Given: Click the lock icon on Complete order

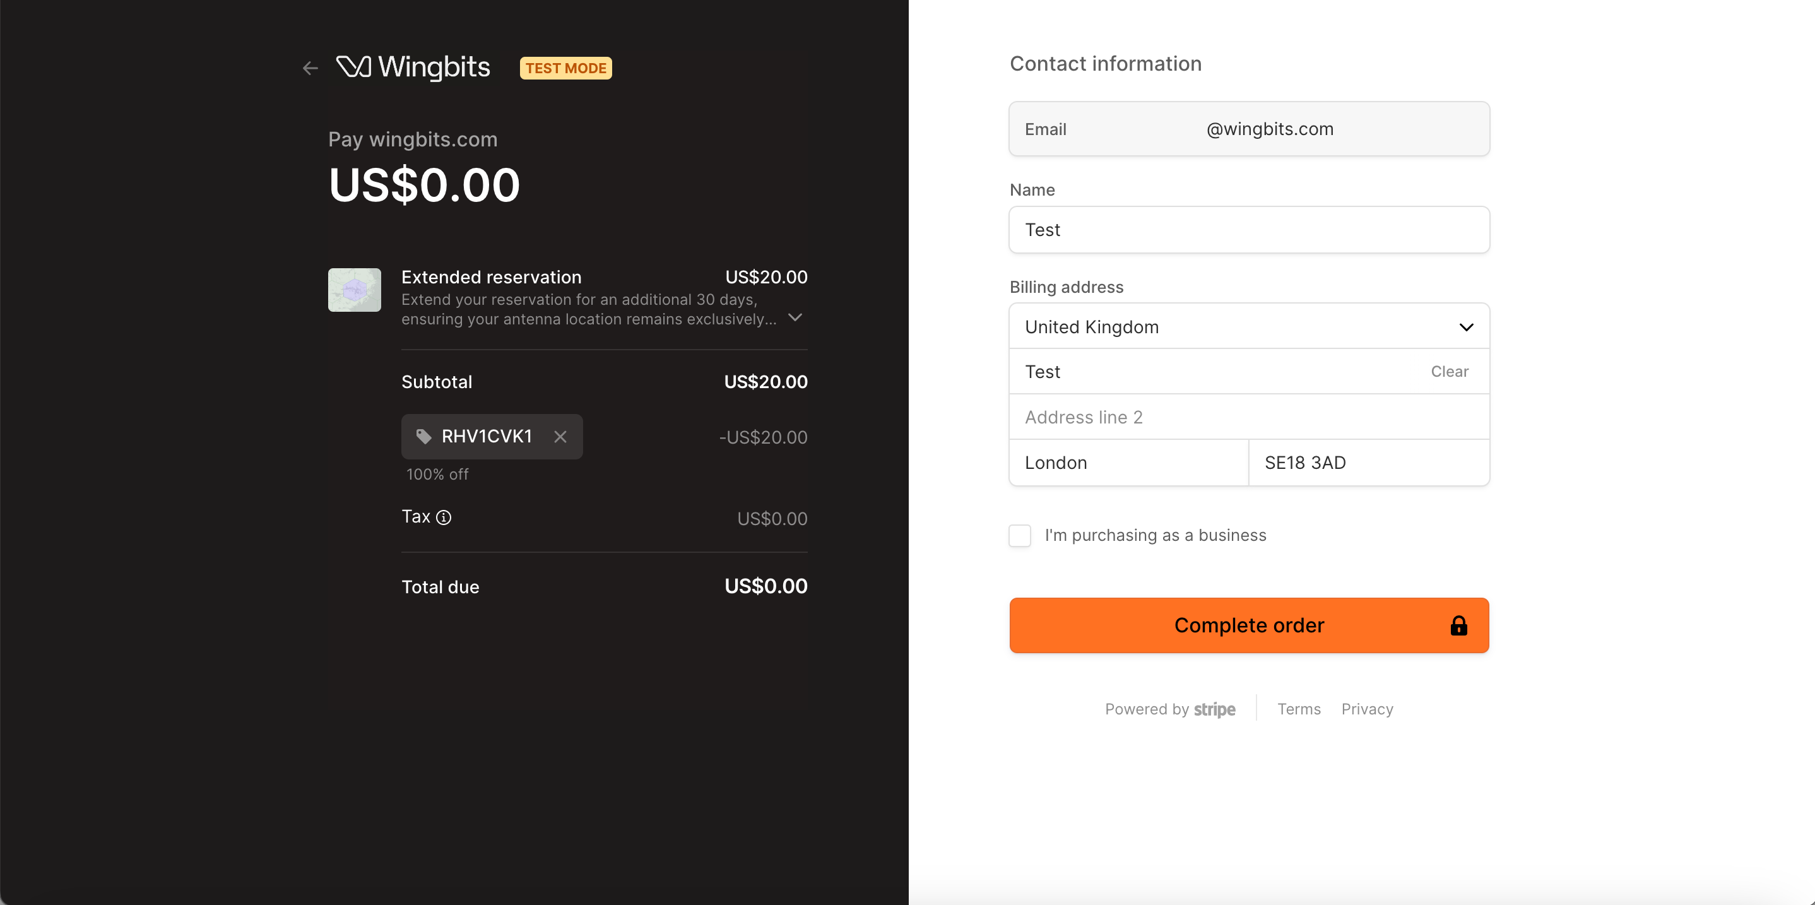Looking at the screenshot, I should (x=1458, y=626).
